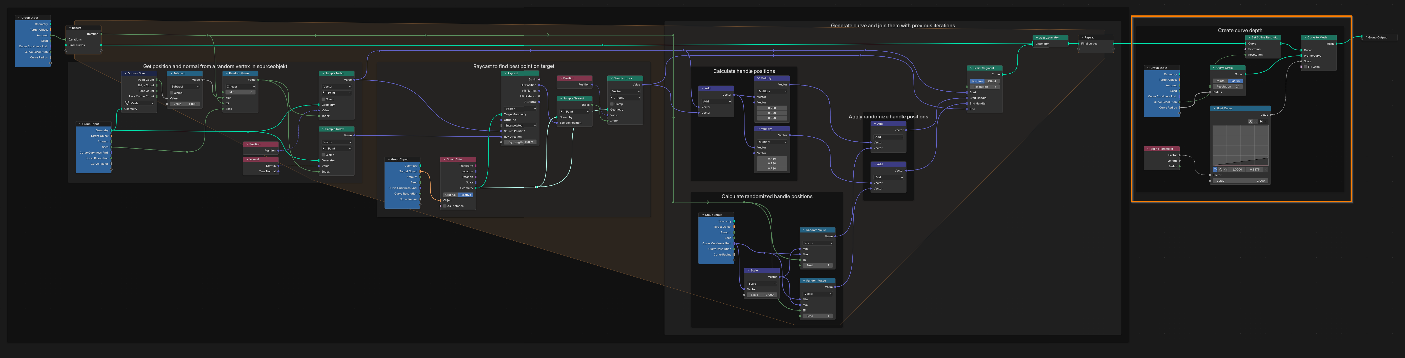Click Scale -1.000 field in Scale node
This screenshot has width=1405, height=358.
(x=762, y=295)
